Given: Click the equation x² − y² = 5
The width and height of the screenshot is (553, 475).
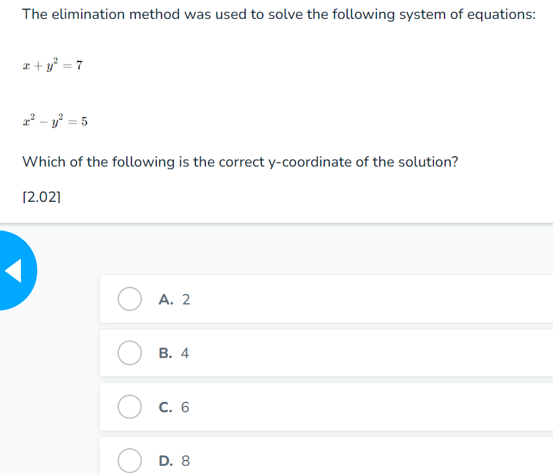Looking at the screenshot, I should pyautogui.click(x=55, y=120).
